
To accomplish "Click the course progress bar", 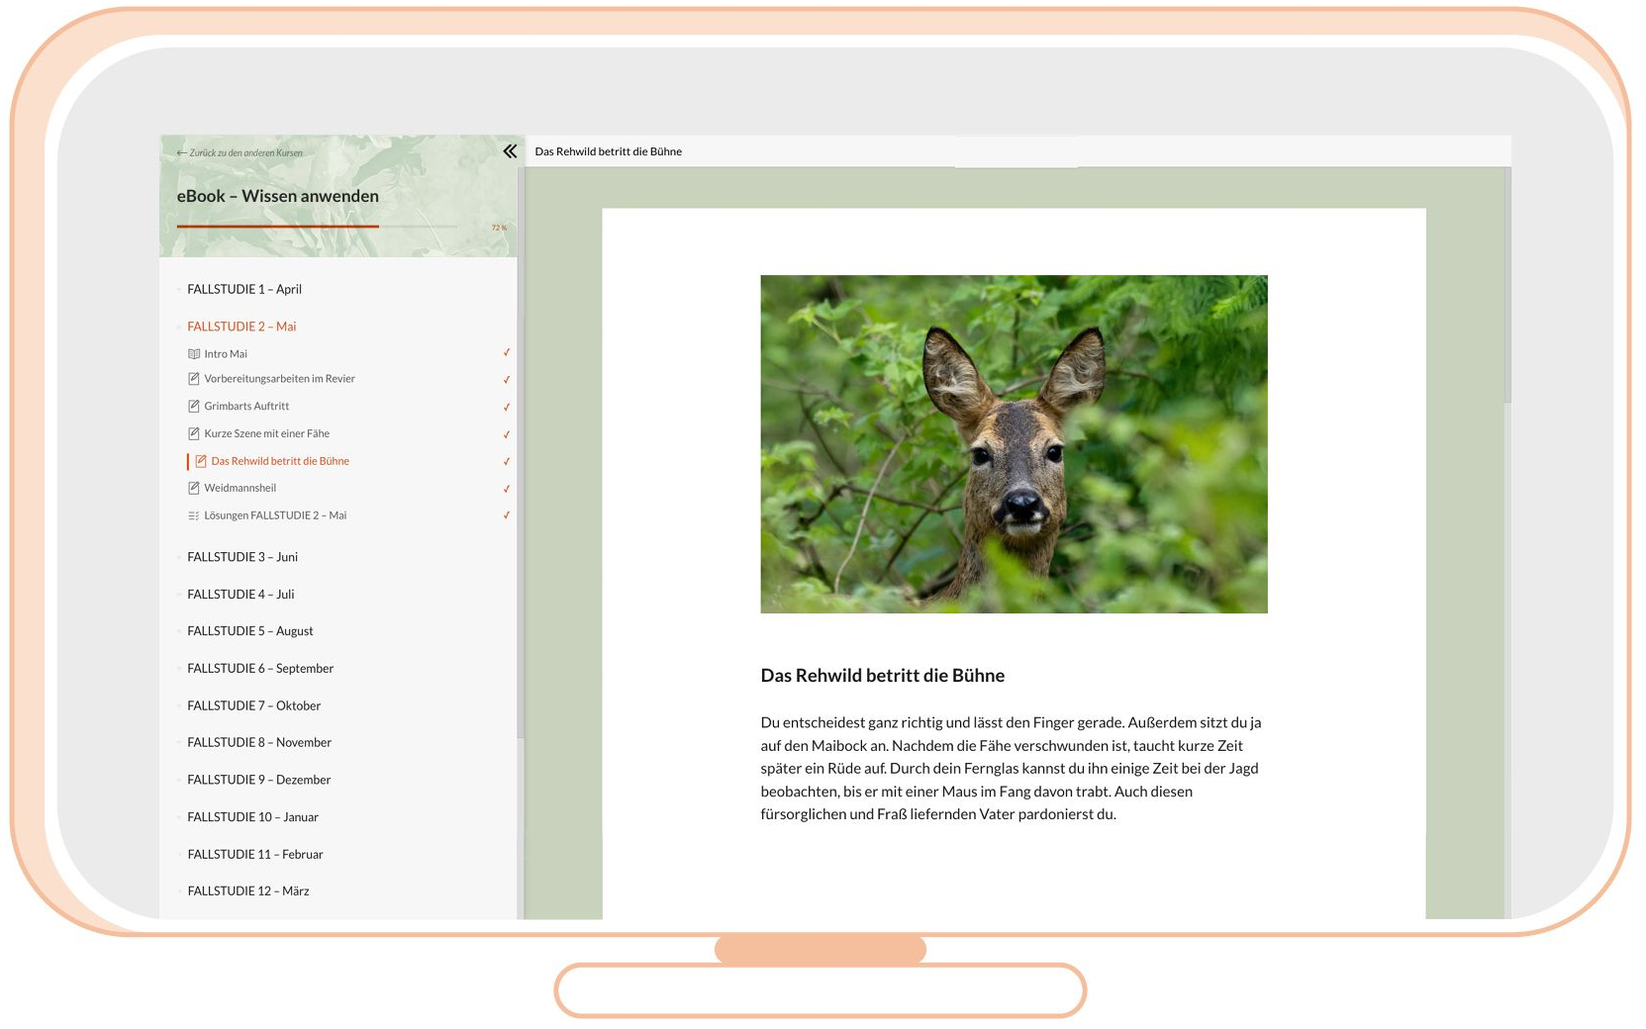I will pyautogui.click(x=317, y=227).
